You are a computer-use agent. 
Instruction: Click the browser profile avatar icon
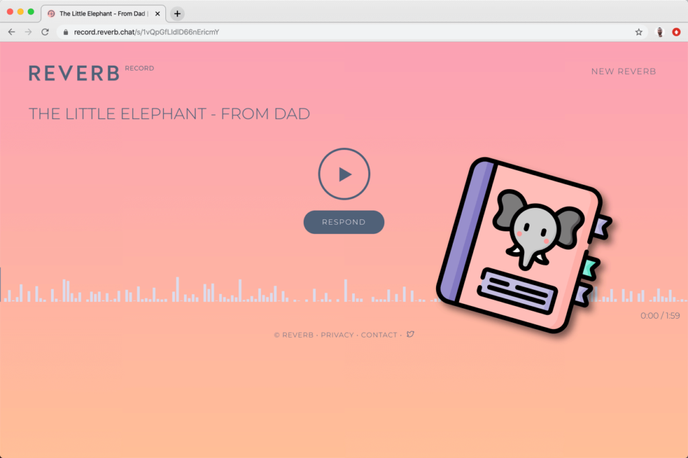[659, 31]
